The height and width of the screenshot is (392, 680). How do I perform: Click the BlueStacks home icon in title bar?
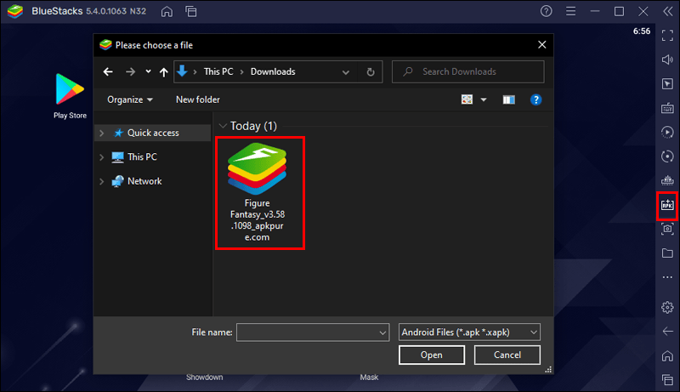click(167, 11)
